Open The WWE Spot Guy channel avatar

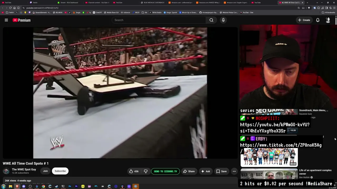pyautogui.click(x=6, y=171)
